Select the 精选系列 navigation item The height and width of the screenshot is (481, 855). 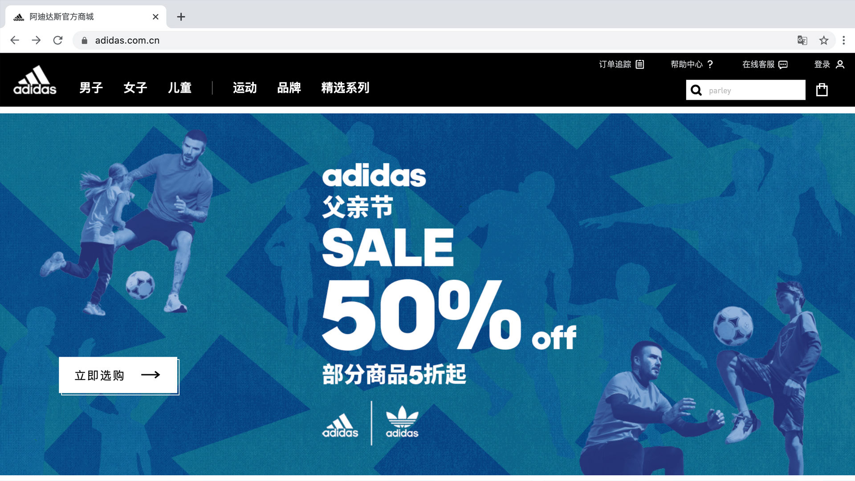345,88
